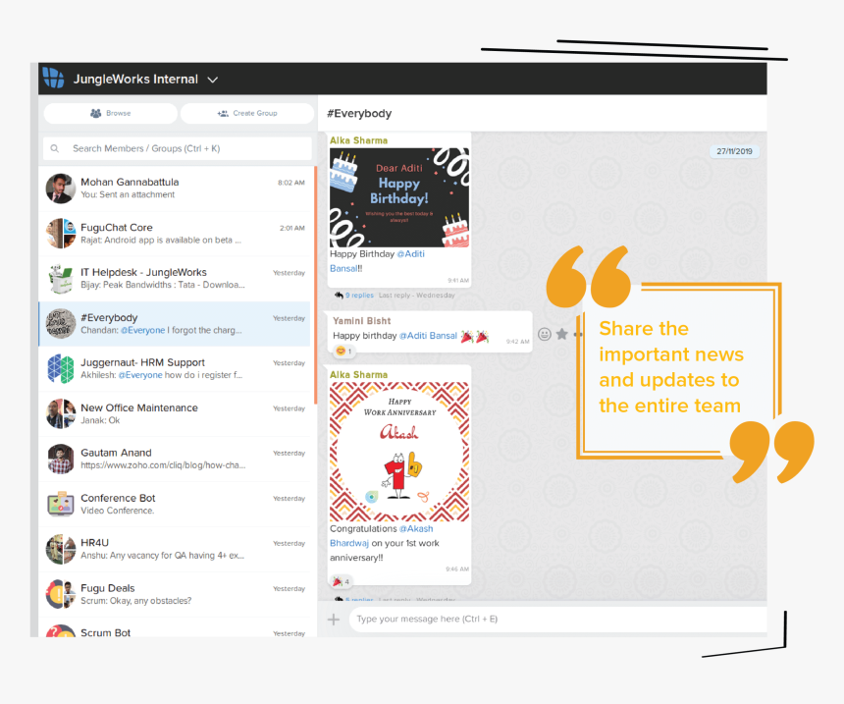Open Mohan Gannabattula chat
Screen dimensions: 844x704
pyautogui.click(x=176, y=189)
